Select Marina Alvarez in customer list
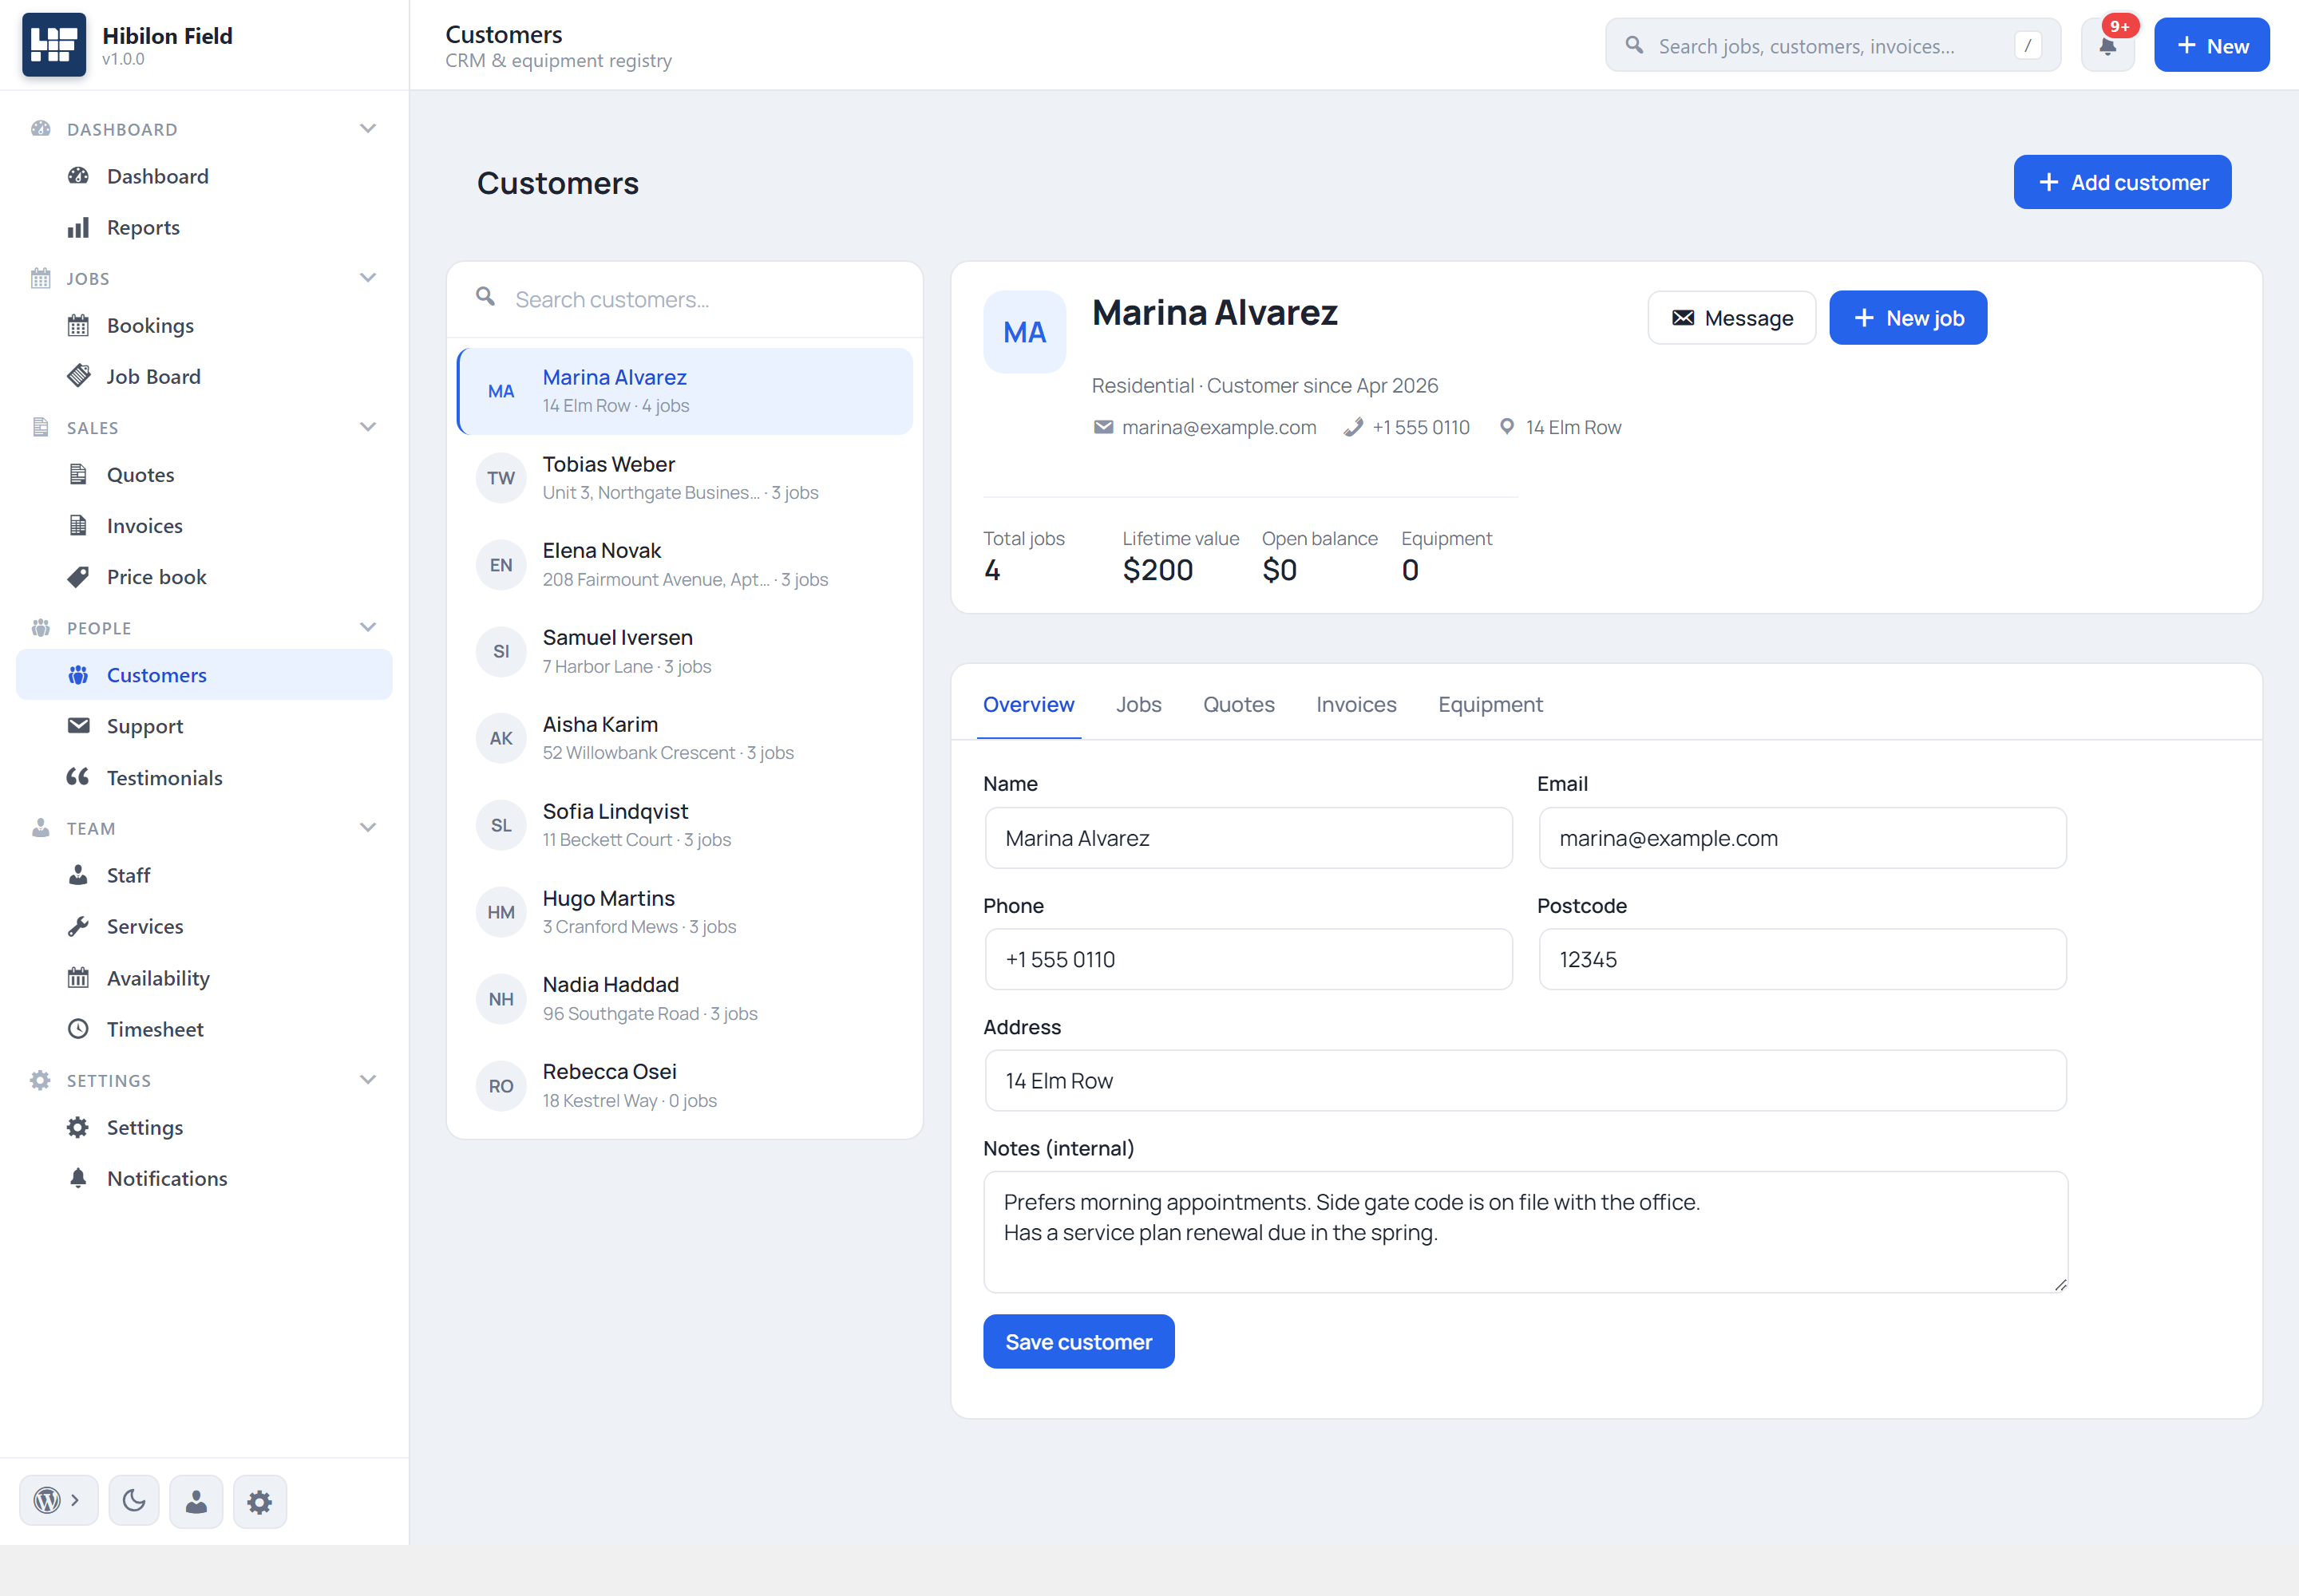The width and height of the screenshot is (2299, 1596). tap(684, 391)
